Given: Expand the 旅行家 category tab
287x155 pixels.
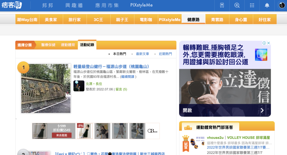Looking at the screenshot, I should click(x=75, y=19).
